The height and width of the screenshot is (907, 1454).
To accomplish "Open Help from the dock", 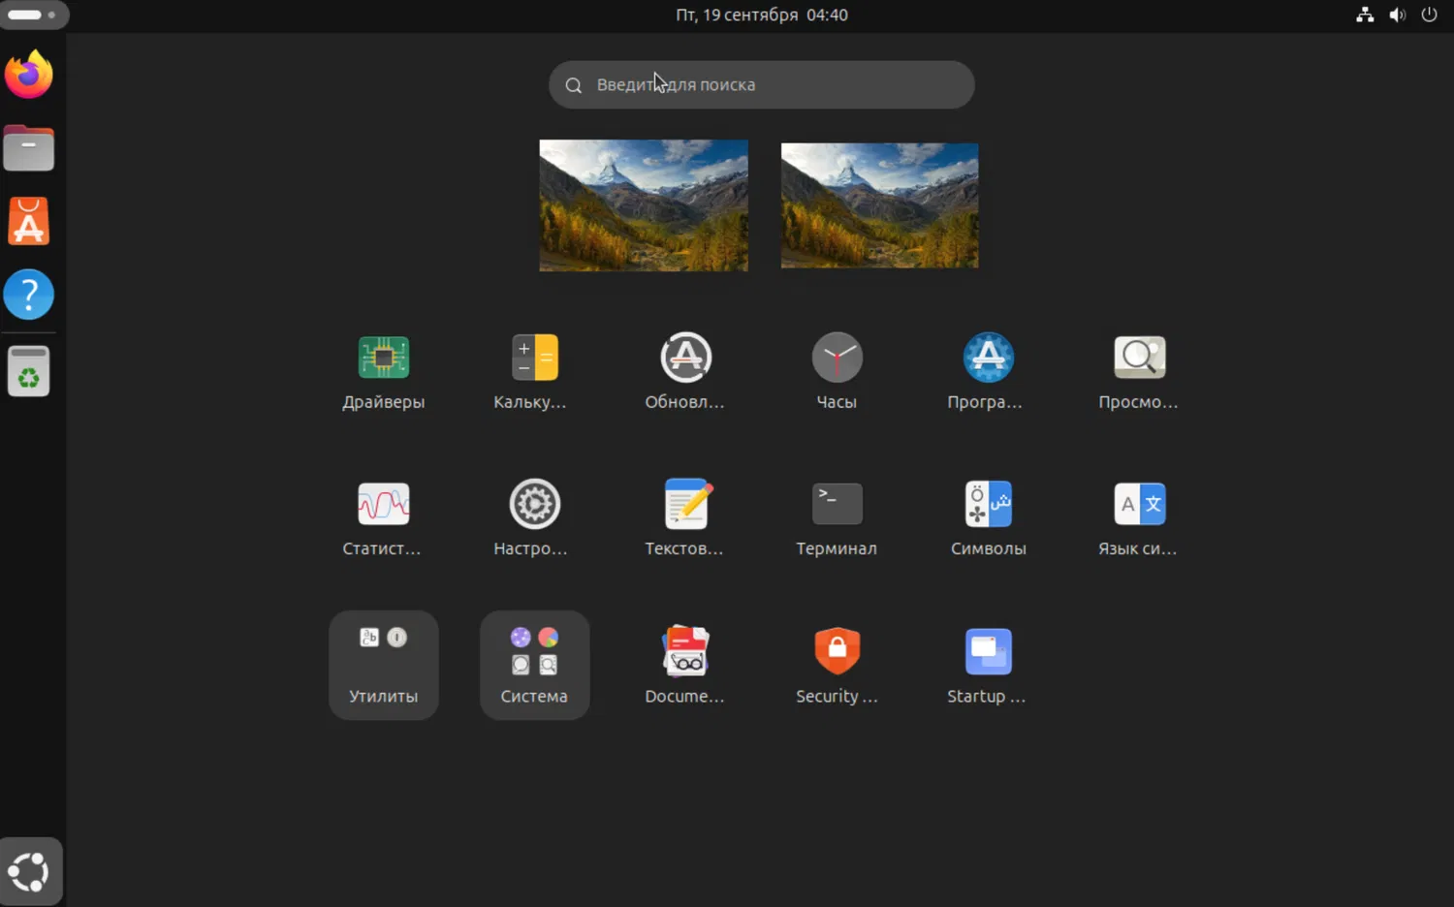I will click(x=29, y=295).
